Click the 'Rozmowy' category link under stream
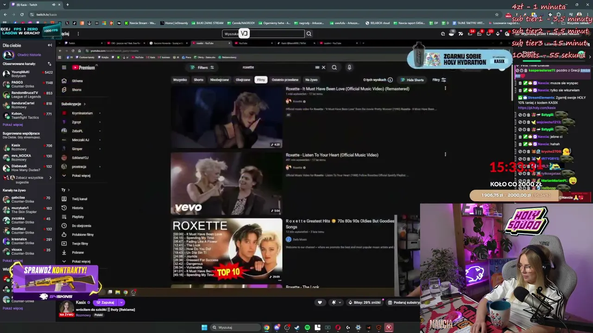The width and height of the screenshot is (593, 333). [83, 315]
